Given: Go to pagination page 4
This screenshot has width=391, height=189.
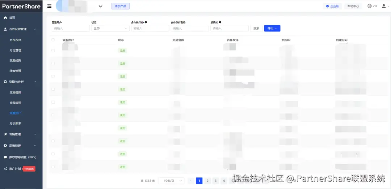Looking at the screenshot, I should 224,181.
